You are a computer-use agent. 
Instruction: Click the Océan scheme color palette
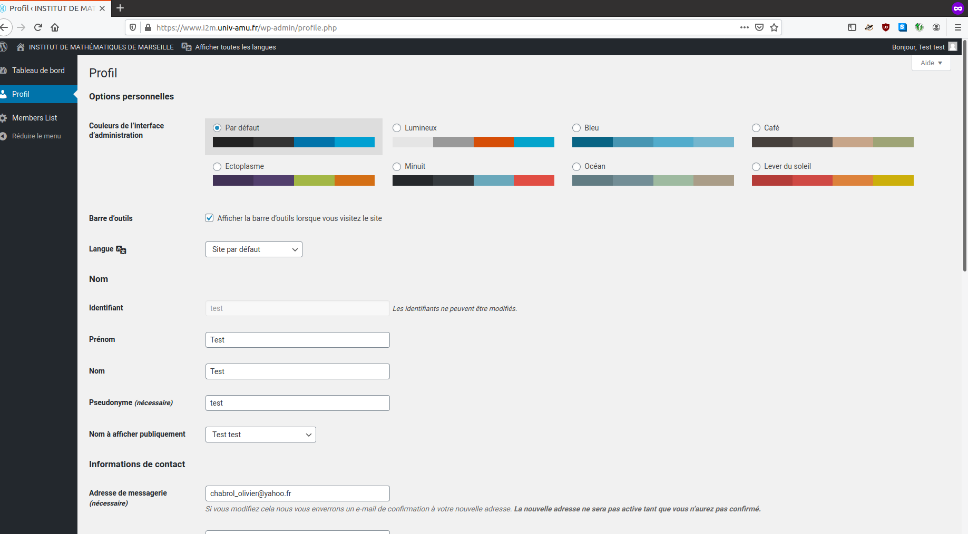click(x=653, y=180)
